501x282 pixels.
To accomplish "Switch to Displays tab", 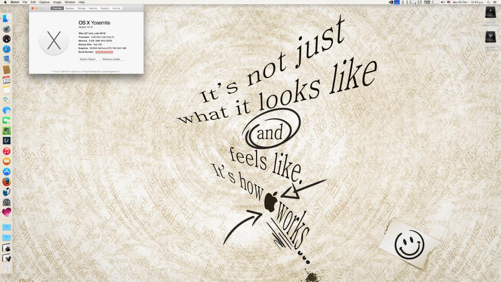I will point(70,8).
